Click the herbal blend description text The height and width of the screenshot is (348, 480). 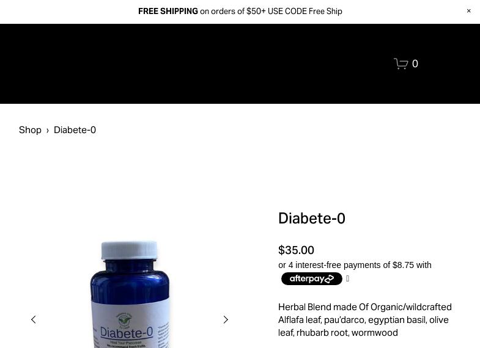pos(365,319)
